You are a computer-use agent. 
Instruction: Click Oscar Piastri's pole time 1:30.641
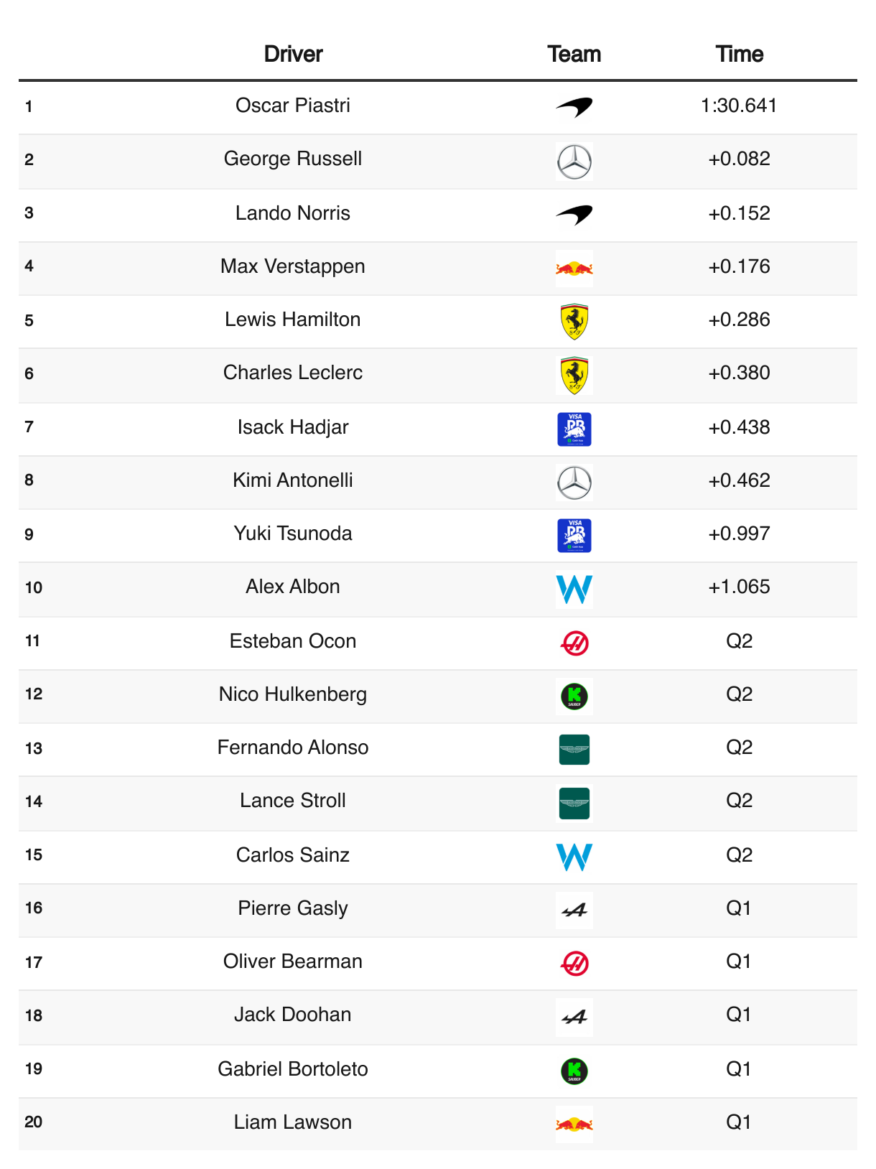(x=740, y=106)
